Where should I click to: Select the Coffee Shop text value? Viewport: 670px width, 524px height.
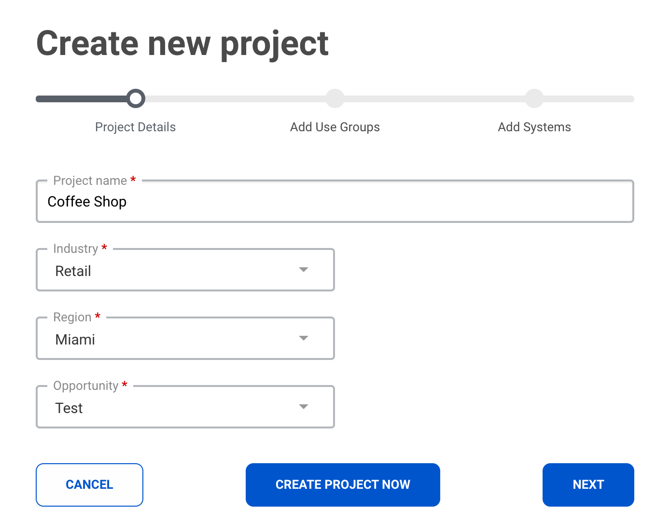[87, 201]
